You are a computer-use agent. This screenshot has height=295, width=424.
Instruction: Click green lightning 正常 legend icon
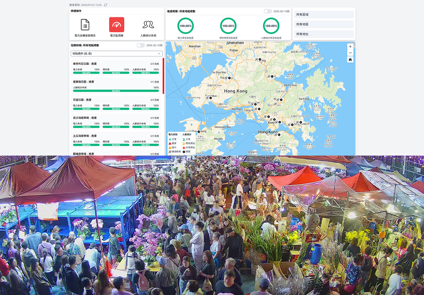click(x=170, y=139)
